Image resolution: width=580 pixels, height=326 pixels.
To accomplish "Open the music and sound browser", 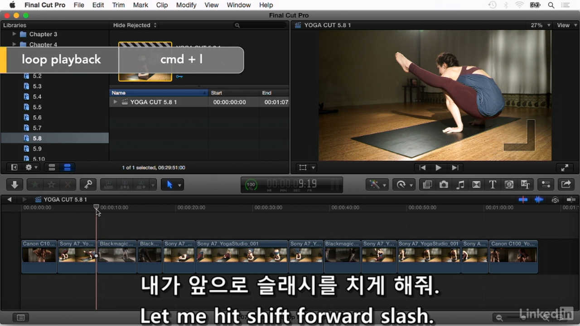I will click(460, 184).
